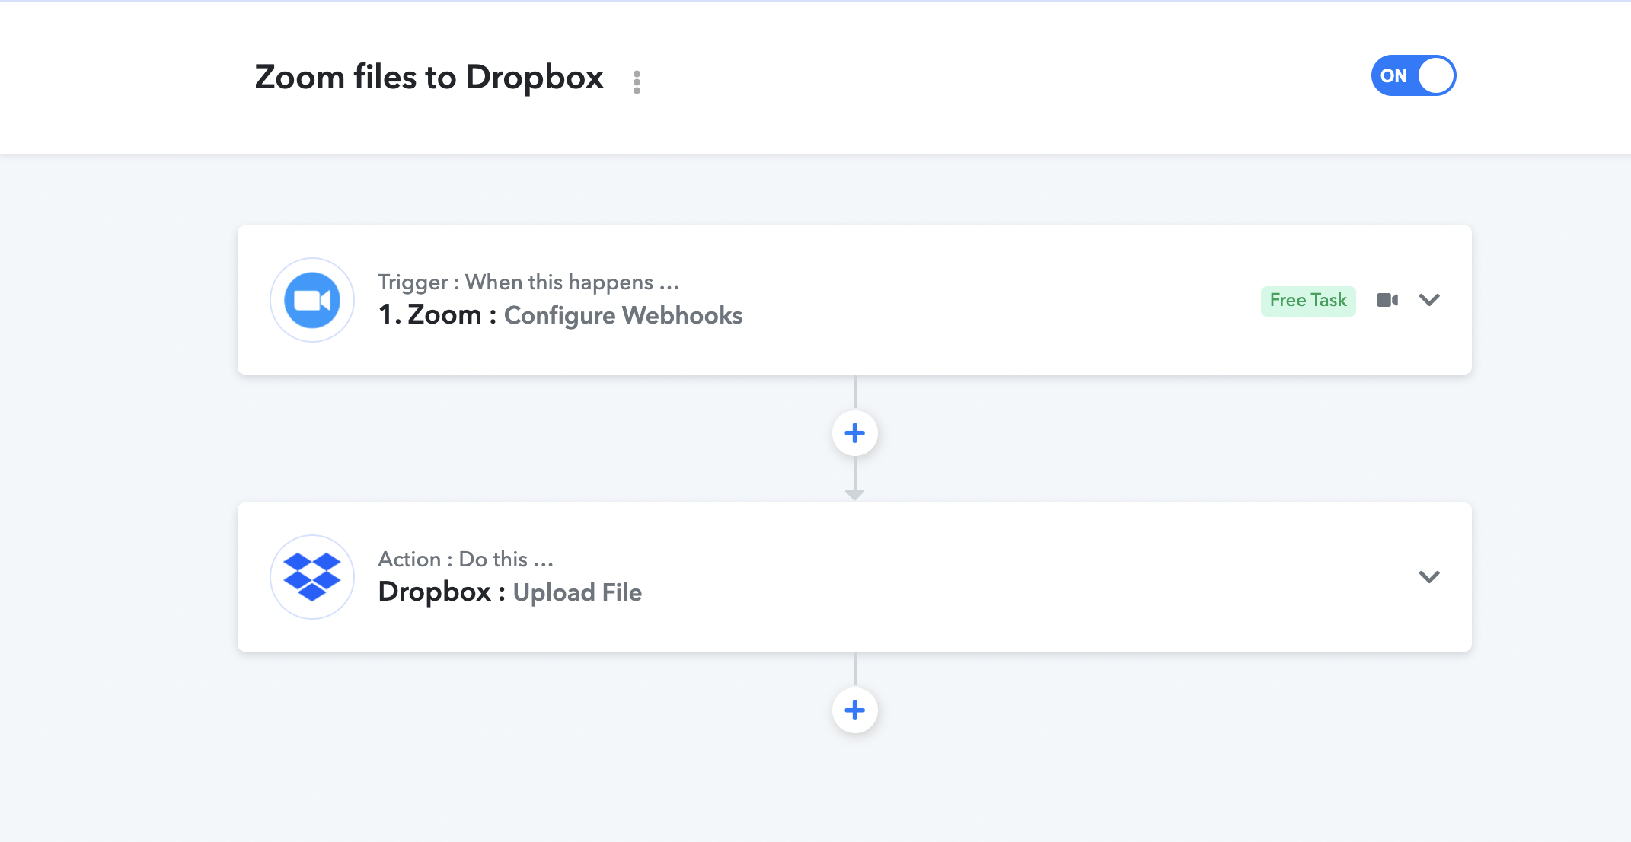1631x842 pixels.
Task: Open the Dropbox action heading
Action: coord(434,592)
